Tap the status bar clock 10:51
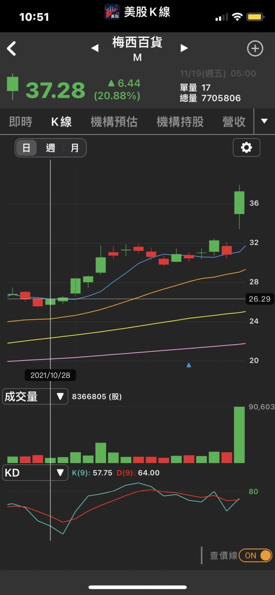Image resolution: width=275 pixels, height=595 pixels. 34,17
